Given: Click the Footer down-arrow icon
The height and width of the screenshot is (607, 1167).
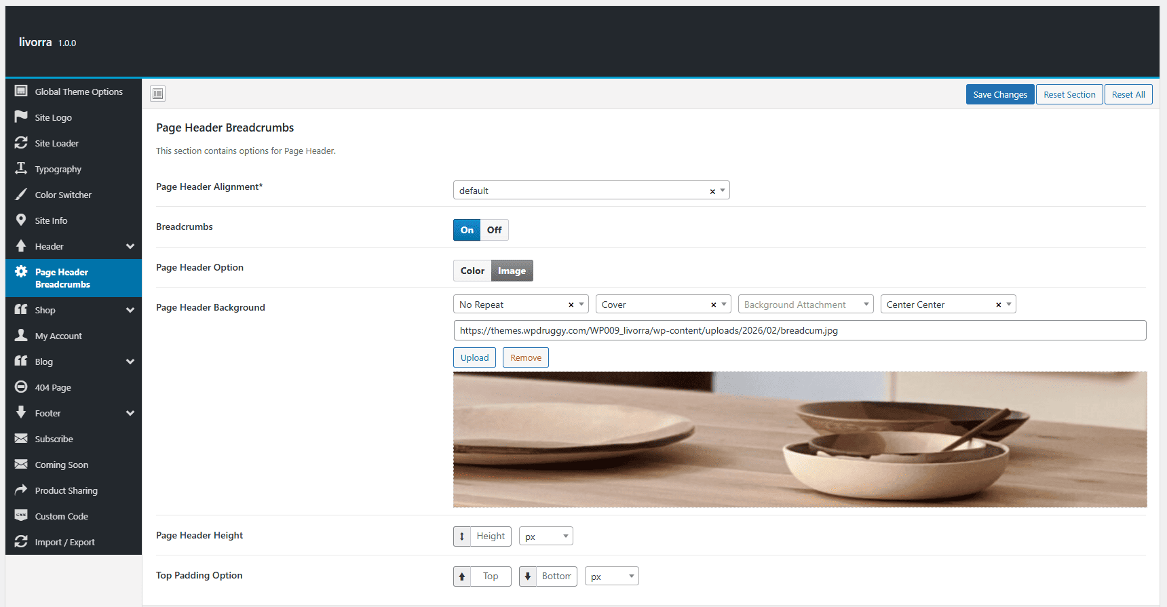Looking at the screenshot, I should click(x=21, y=412).
